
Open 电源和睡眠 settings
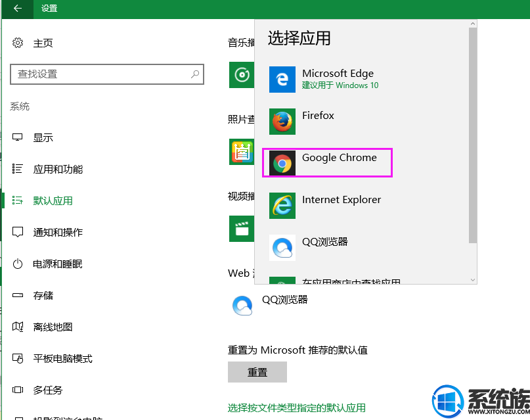pos(58,264)
